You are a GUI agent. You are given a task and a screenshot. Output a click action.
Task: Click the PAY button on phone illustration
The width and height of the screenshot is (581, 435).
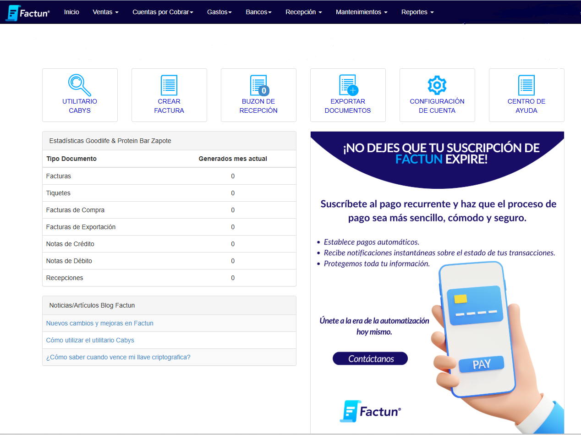pos(482,364)
